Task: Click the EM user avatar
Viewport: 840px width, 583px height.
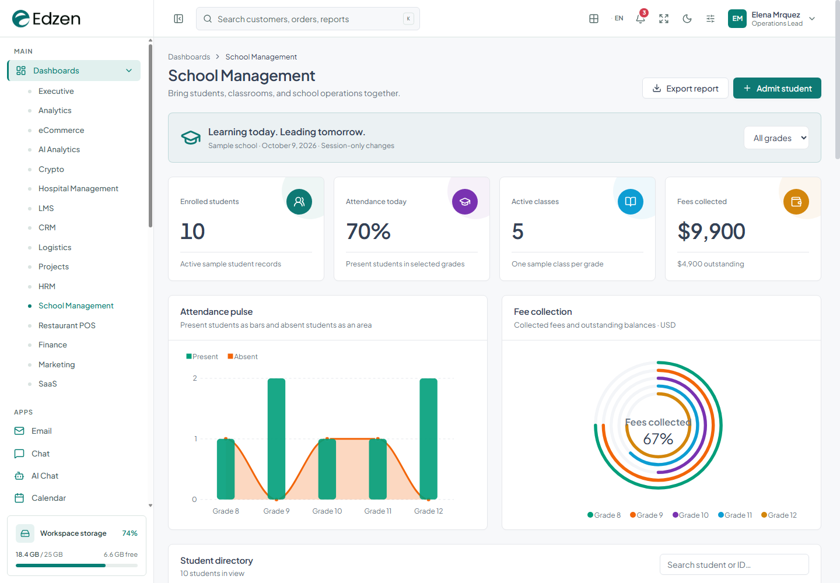Action: tap(737, 19)
